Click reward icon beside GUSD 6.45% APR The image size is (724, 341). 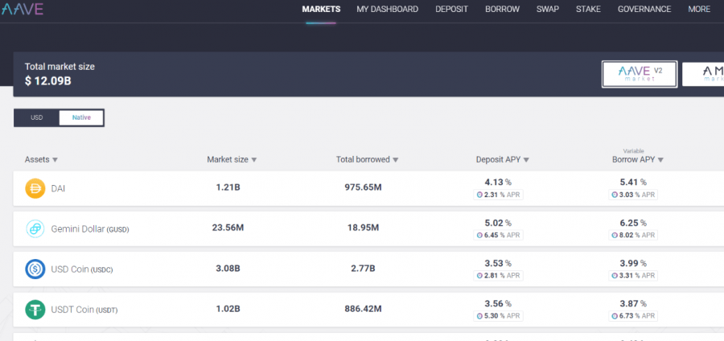pos(479,236)
